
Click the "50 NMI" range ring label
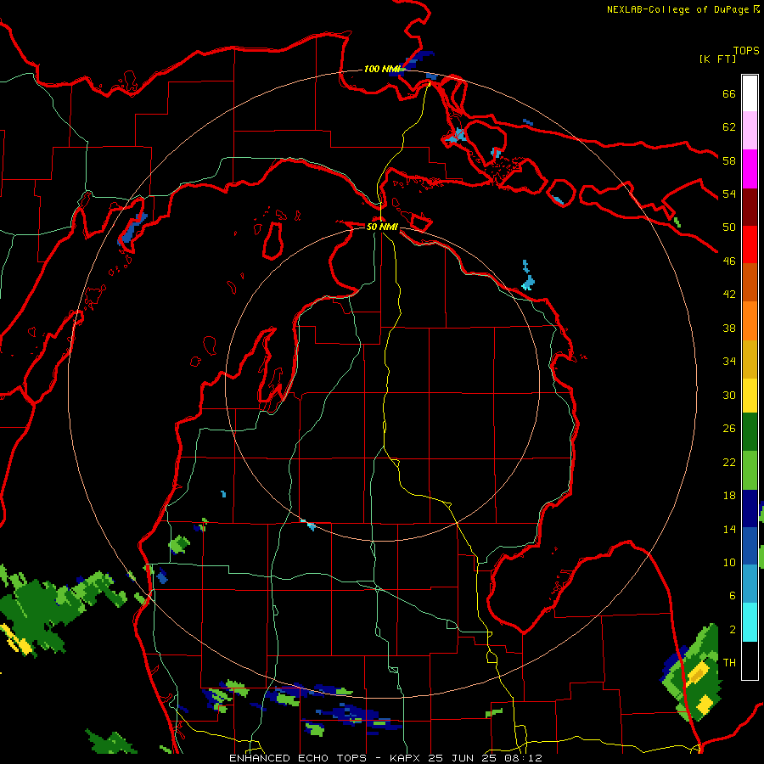coord(382,227)
